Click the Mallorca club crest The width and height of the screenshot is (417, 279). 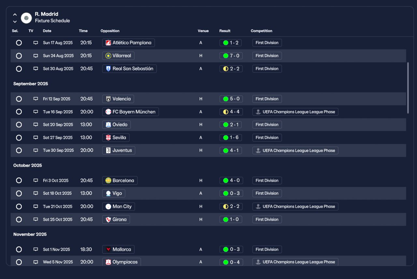108,249
